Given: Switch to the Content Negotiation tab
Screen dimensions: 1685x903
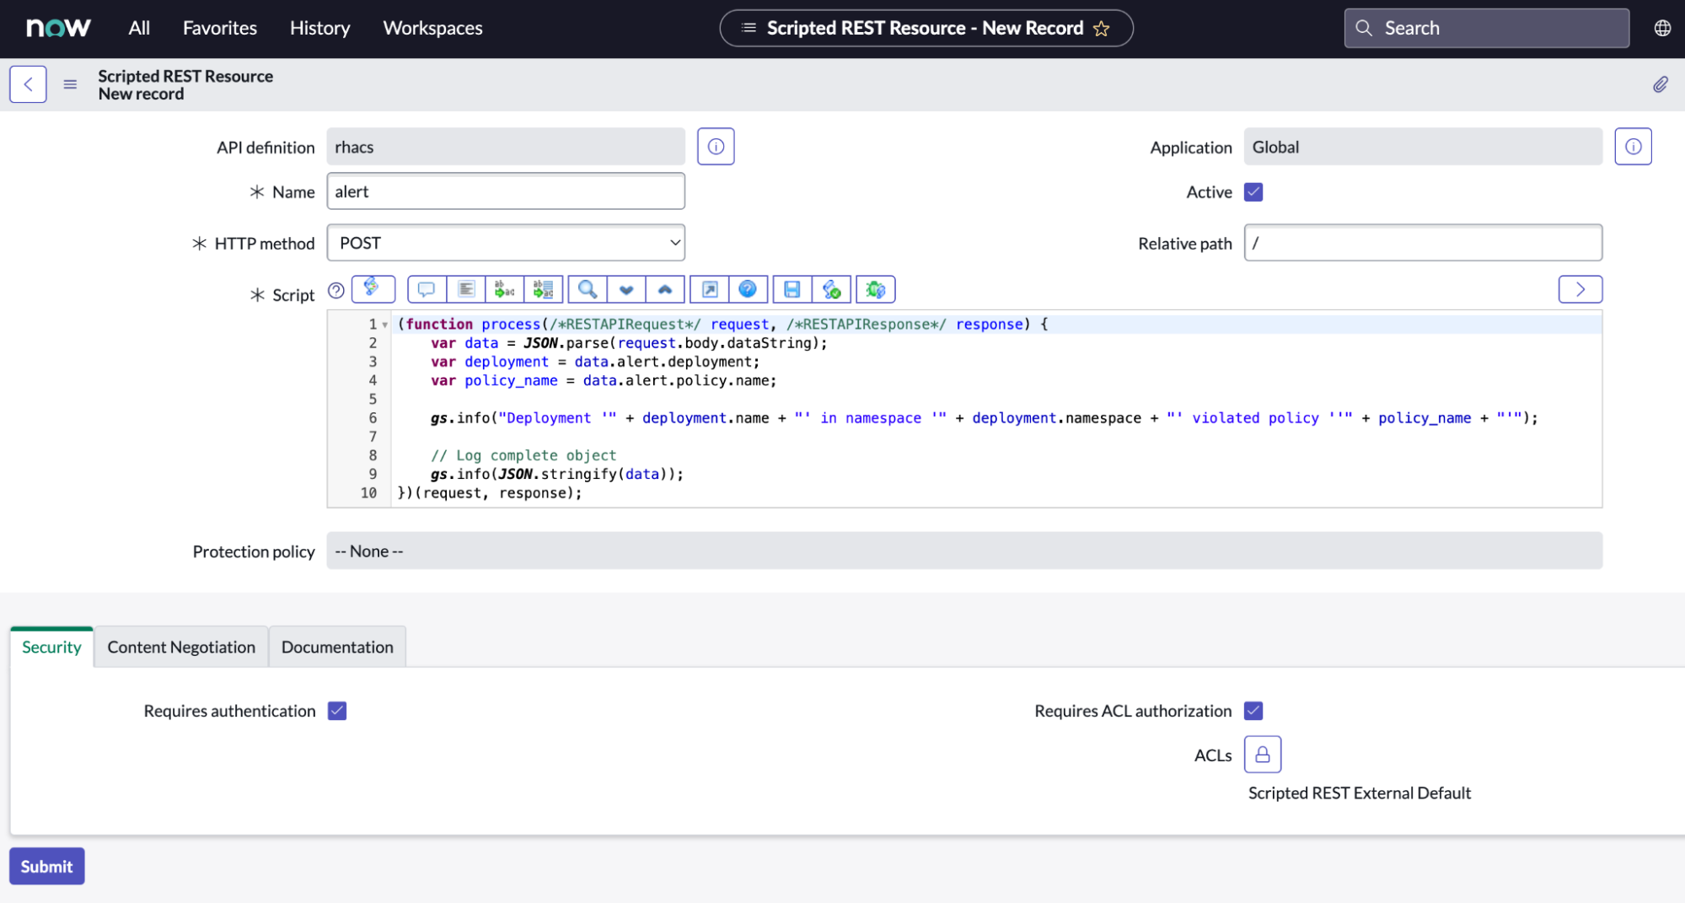Looking at the screenshot, I should (x=181, y=647).
